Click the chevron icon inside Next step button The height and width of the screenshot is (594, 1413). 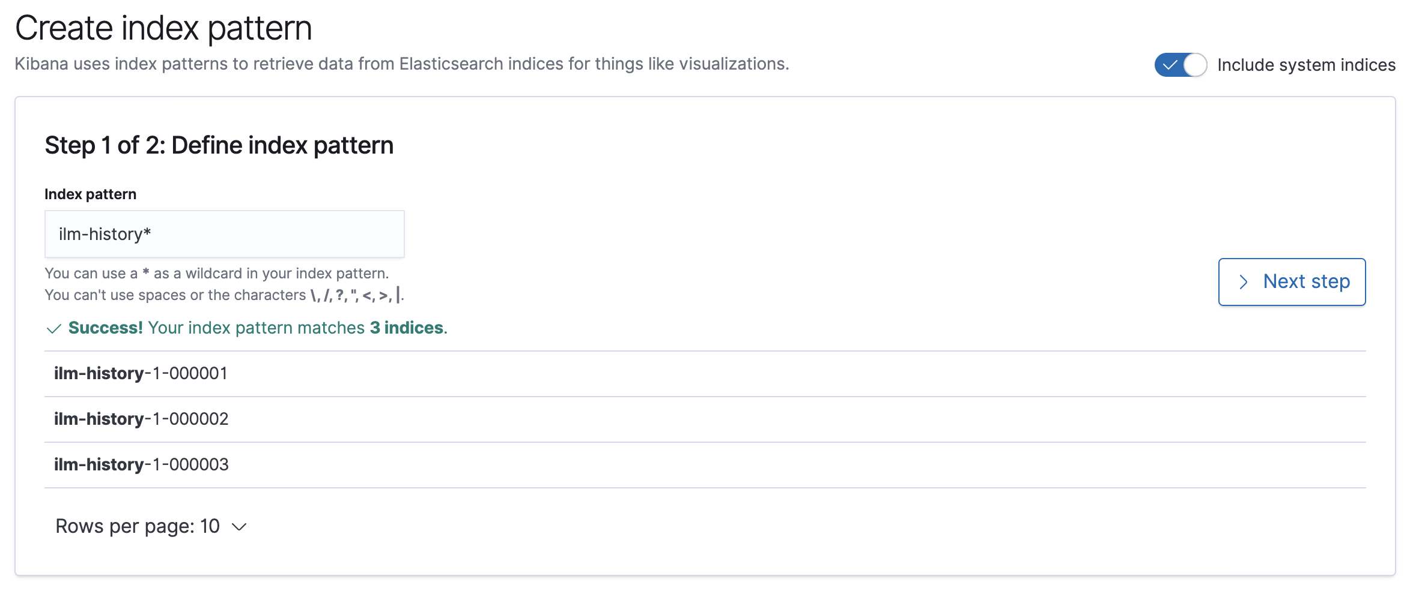pos(1243,282)
